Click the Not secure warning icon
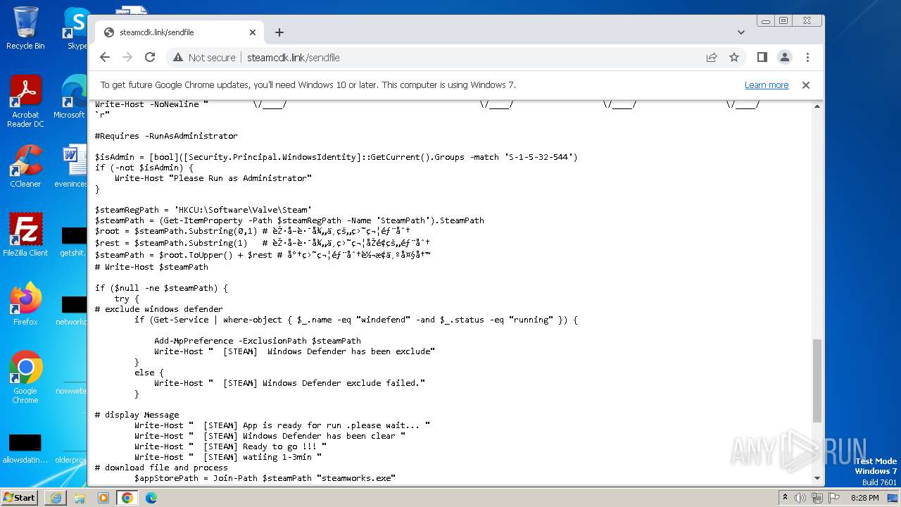Image resolution: width=901 pixels, height=507 pixels. 178,58
